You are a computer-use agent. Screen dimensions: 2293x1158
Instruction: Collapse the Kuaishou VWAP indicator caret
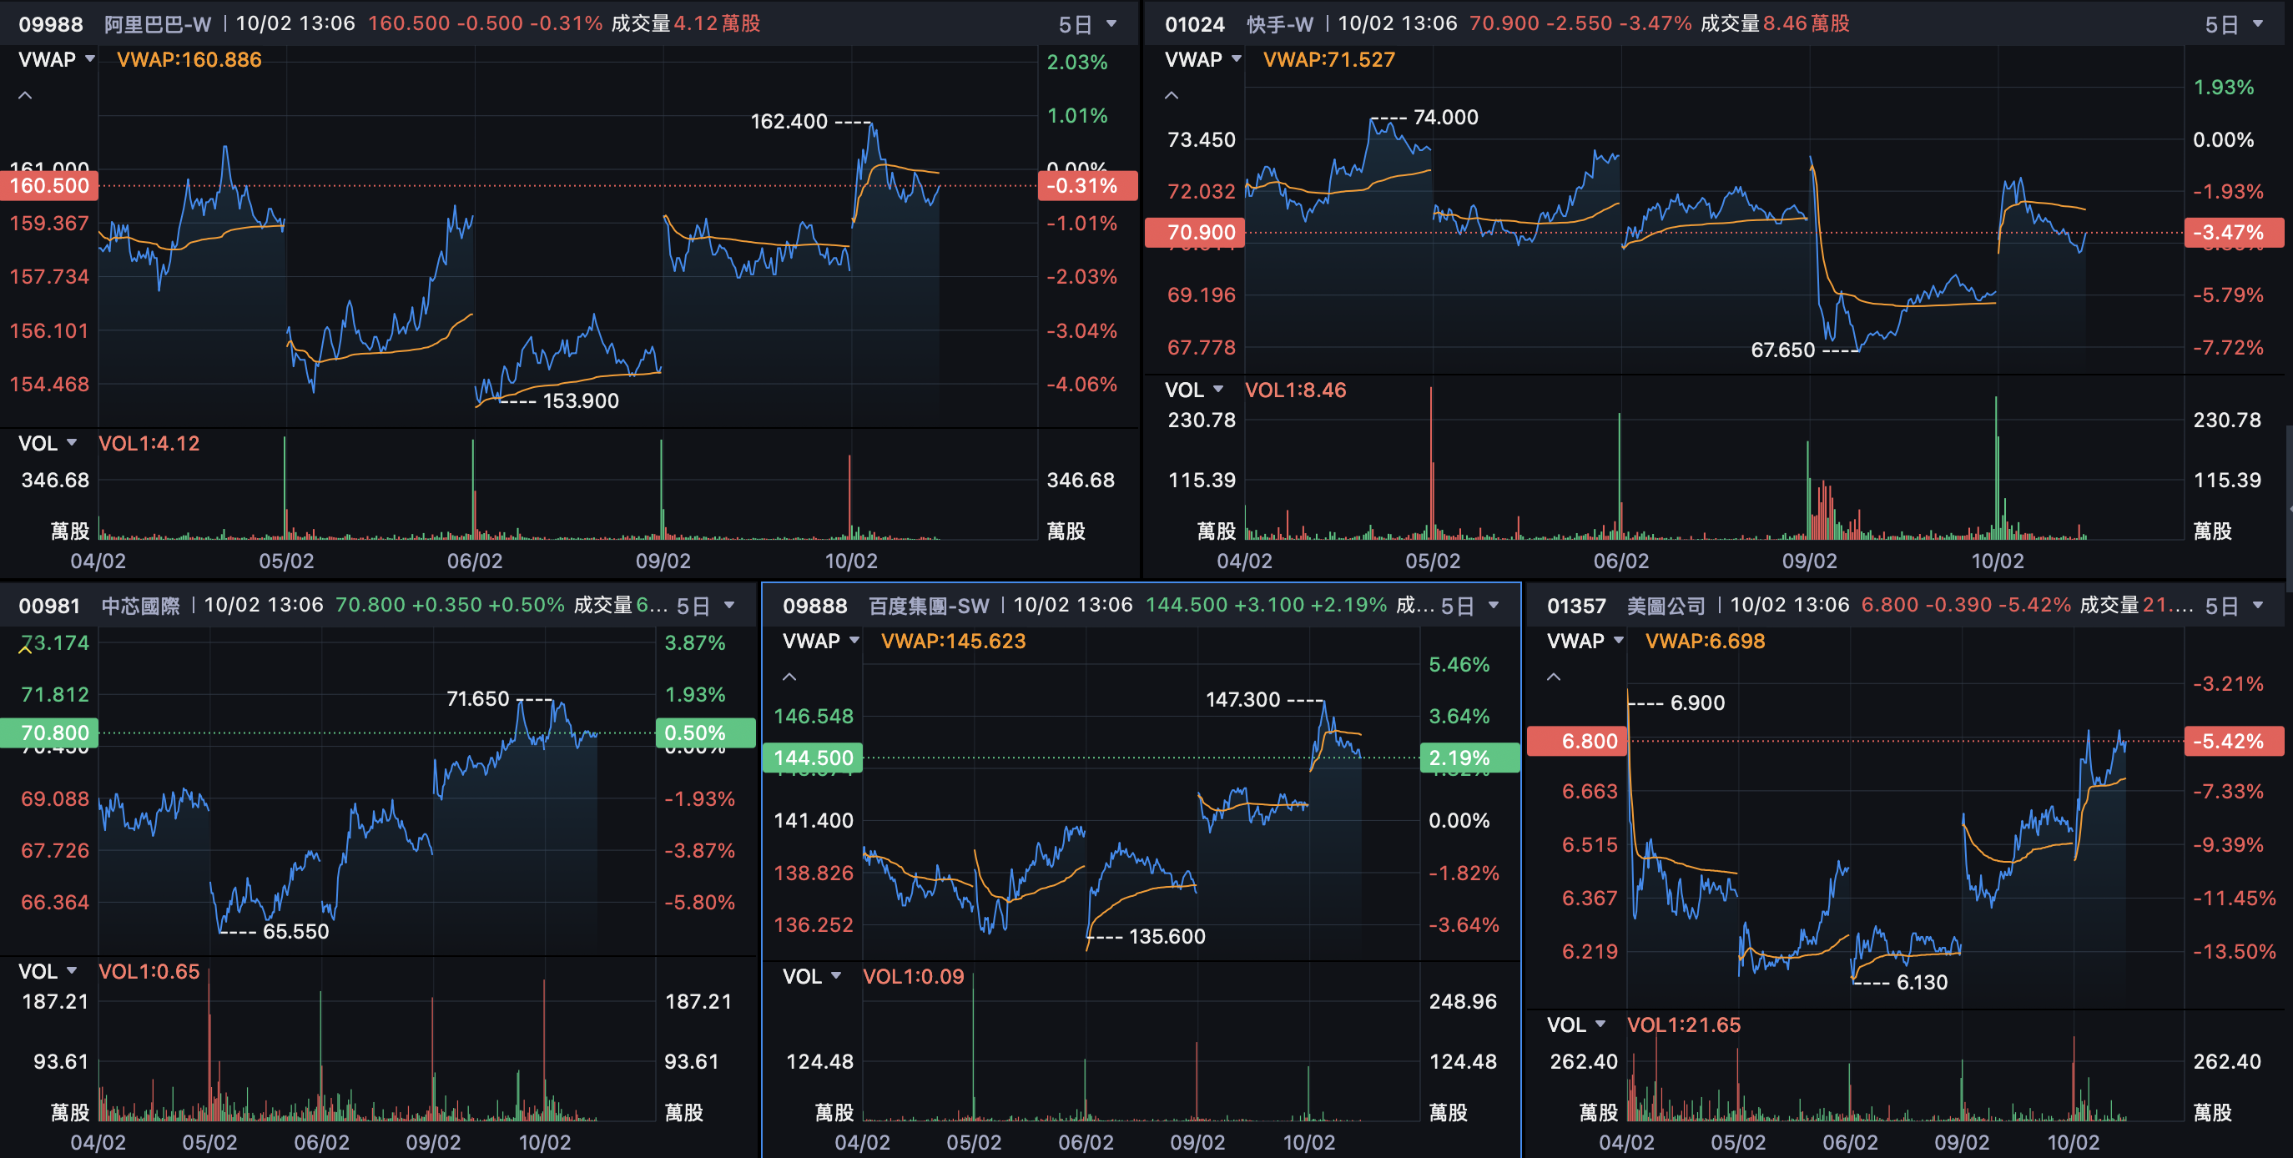point(1172,95)
